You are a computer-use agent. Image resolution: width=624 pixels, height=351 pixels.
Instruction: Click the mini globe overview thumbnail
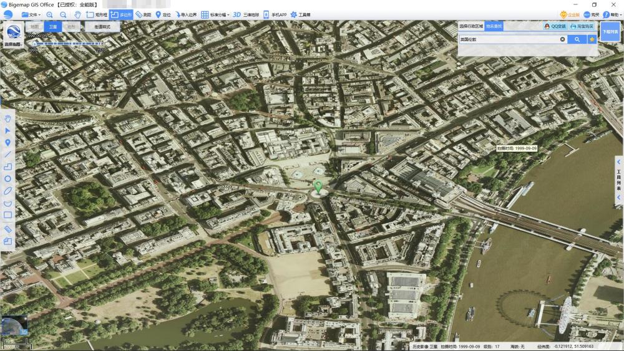pos(14,326)
